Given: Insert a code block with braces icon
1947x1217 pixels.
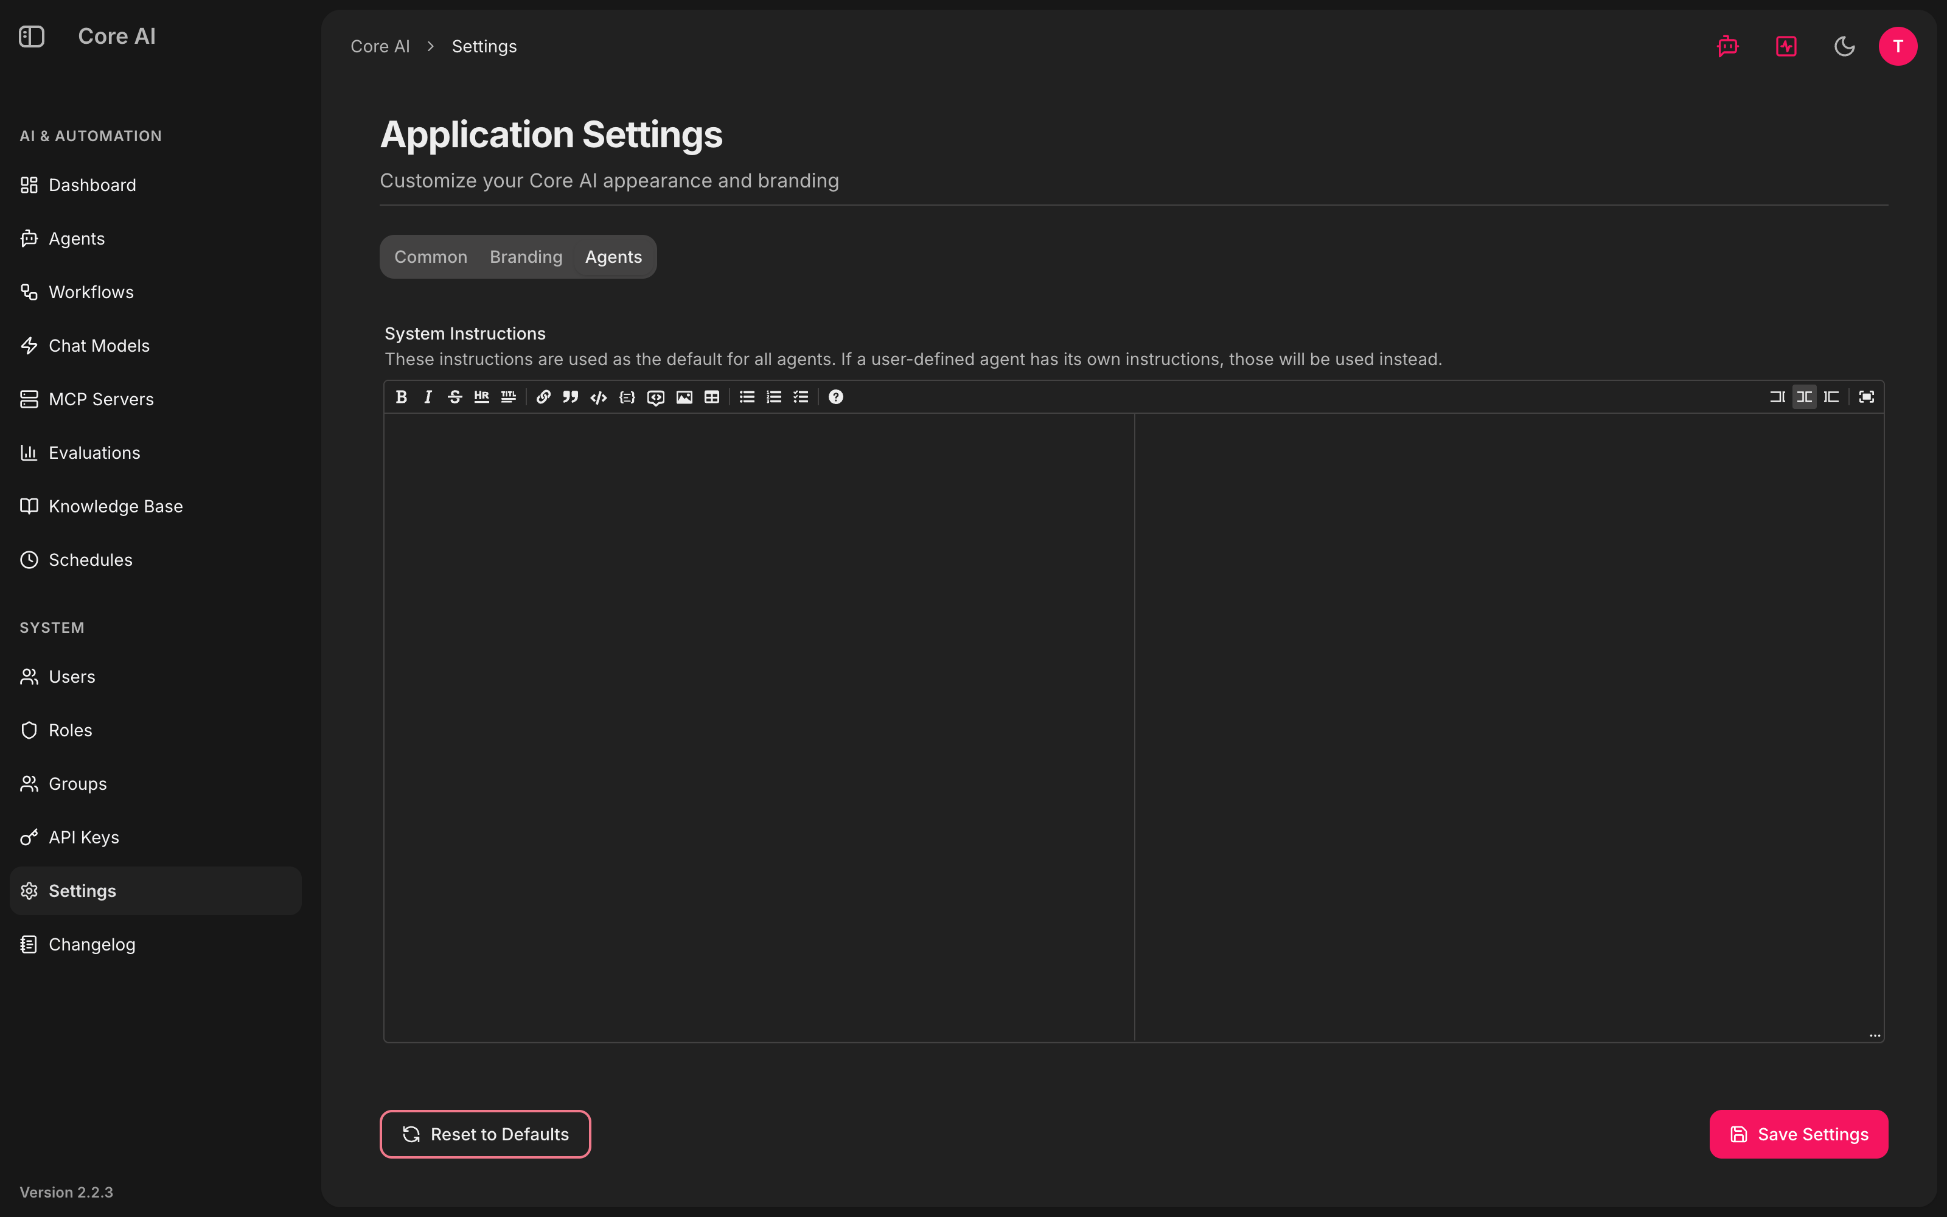Looking at the screenshot, I should tap(627, 397).
